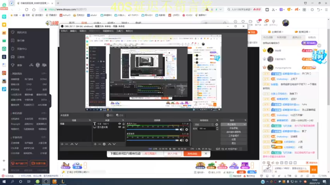Open the user avatar on Douyu header
This screenshot has width=330, height=185.
[285, 23]
